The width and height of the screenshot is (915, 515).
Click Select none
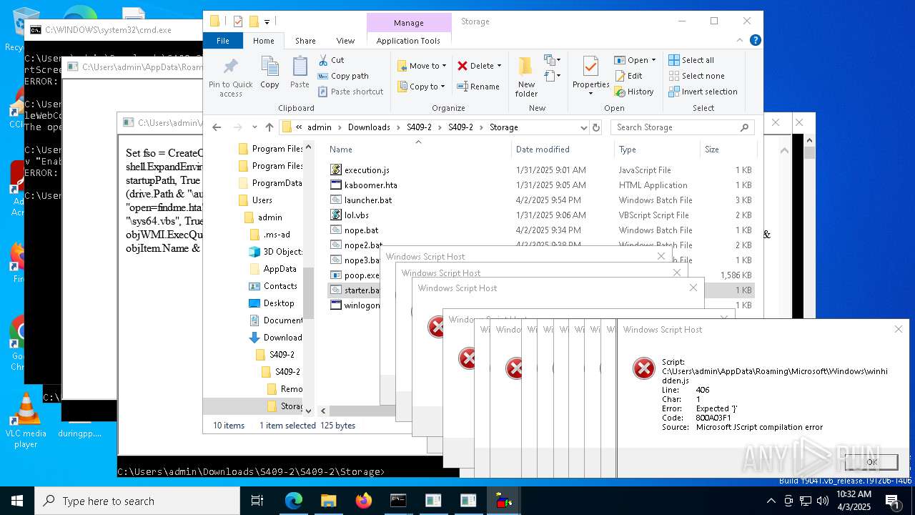696,76
